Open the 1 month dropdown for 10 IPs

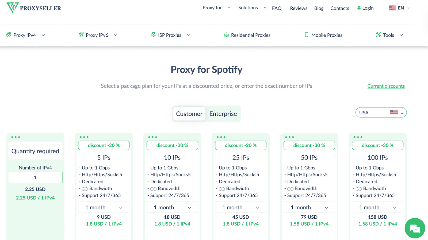pos(172,207)
